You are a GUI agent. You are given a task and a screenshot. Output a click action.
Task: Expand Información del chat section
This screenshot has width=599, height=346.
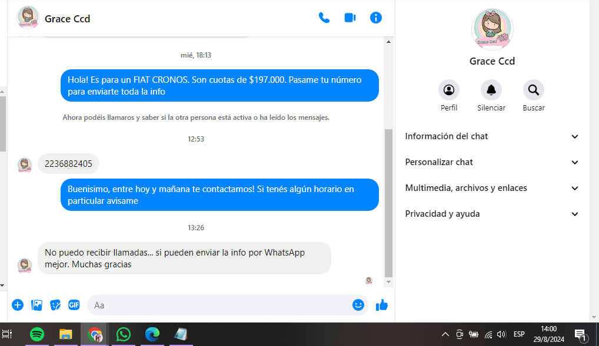492,136
